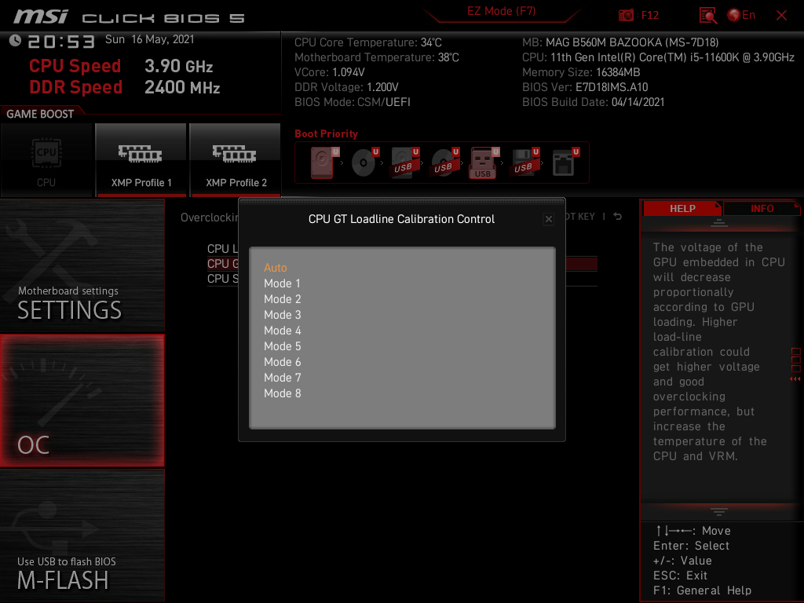
Task: Select USB hard disk boot device icon
Action: [404, 163]
